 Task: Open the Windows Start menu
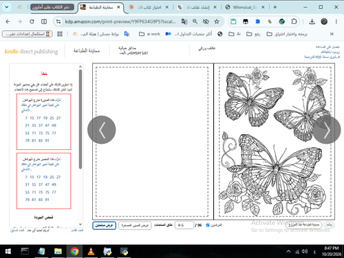tap(8, 252)
